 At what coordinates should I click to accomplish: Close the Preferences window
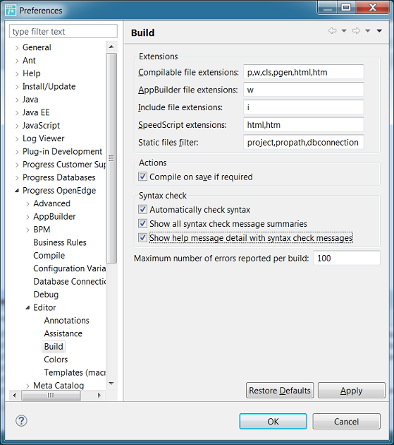point(372,8)
